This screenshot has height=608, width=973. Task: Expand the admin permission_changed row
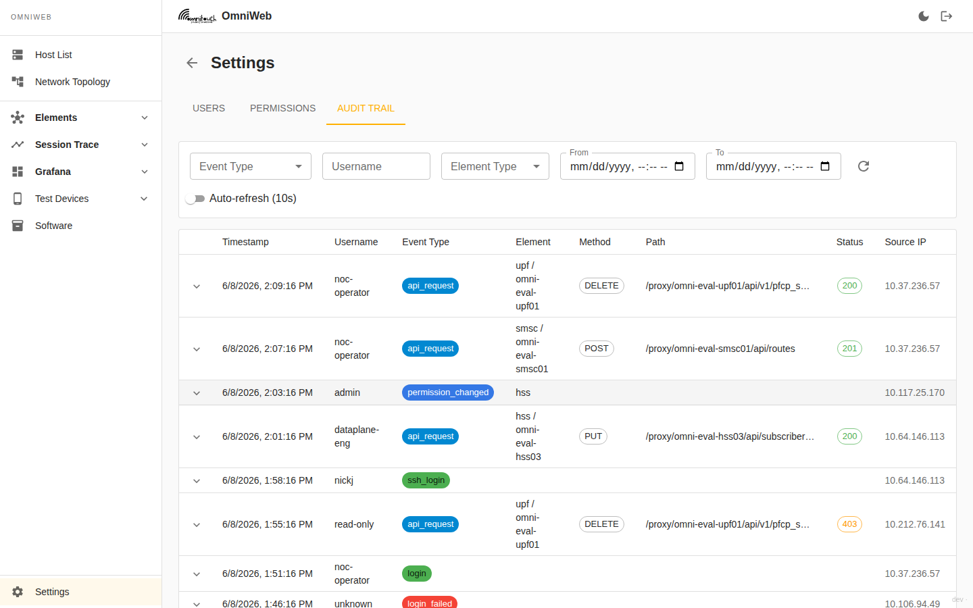[x=197, y=393]
